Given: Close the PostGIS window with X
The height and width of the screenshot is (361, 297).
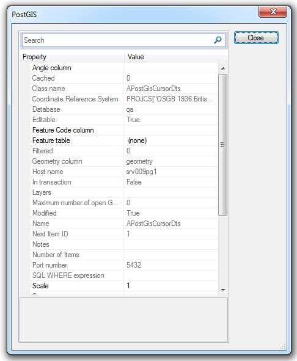Looking at the screenshot, I should pos(273,12).
